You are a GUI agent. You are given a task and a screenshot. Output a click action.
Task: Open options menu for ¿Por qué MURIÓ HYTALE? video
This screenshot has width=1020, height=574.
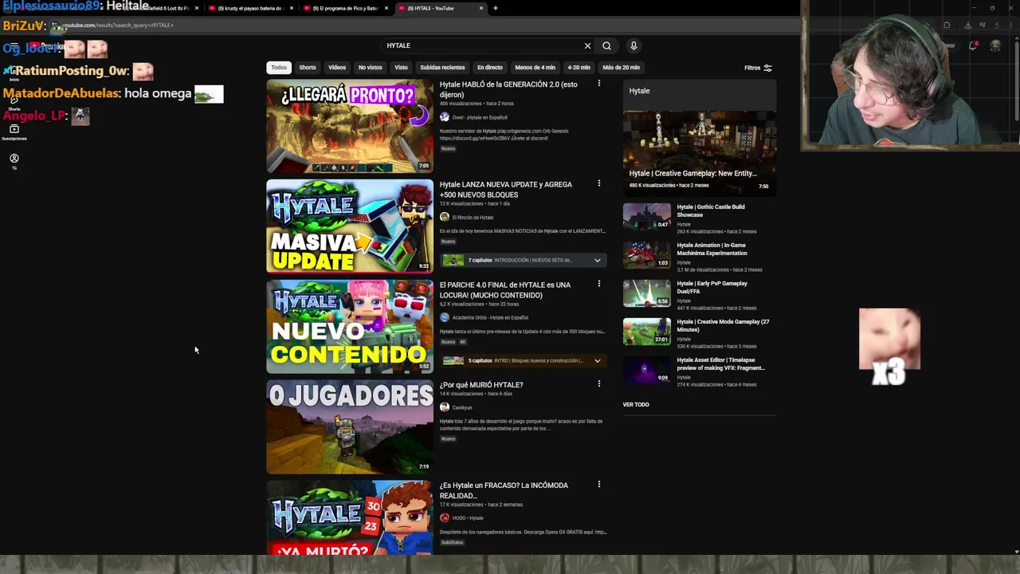(599, 383)
